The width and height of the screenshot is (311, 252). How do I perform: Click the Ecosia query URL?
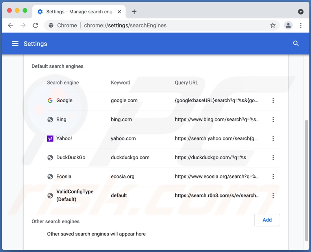click(217, 177)
